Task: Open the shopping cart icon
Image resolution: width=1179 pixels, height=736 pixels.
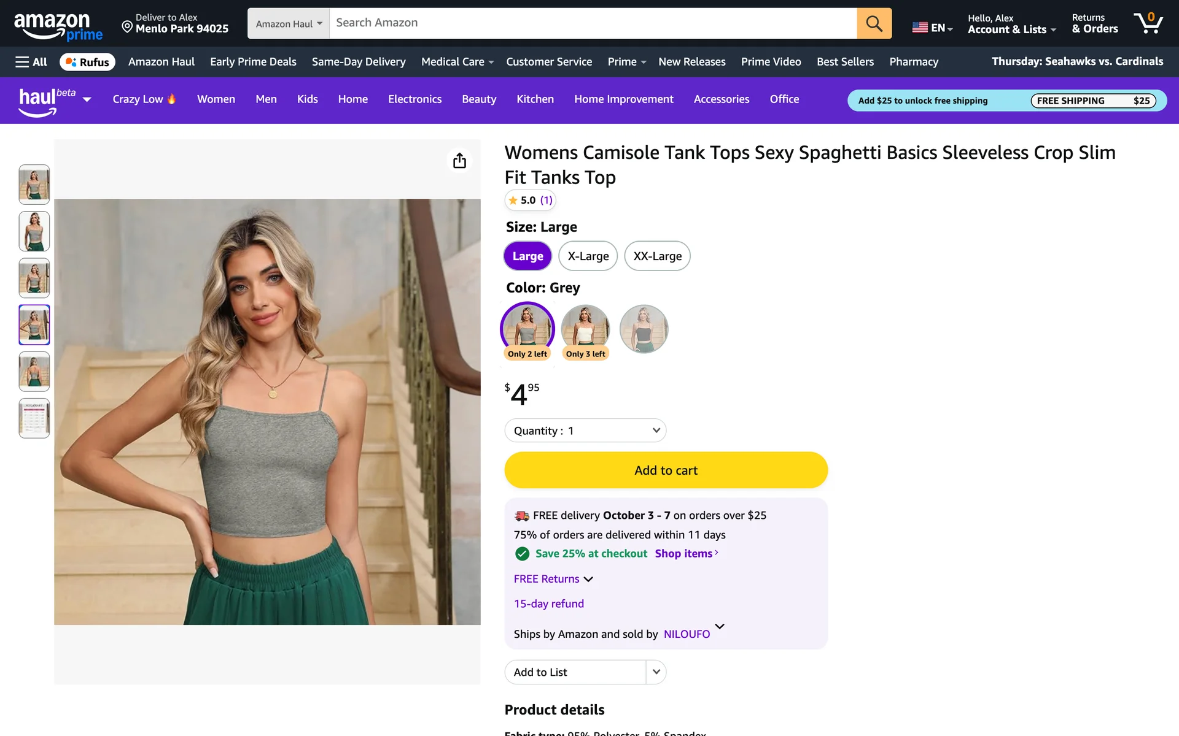Action: pos(1148,23)
